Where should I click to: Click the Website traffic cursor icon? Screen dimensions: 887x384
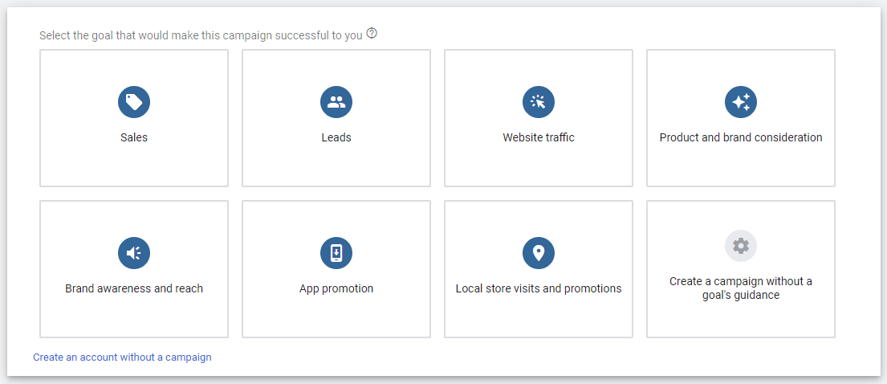coord(539,102)
